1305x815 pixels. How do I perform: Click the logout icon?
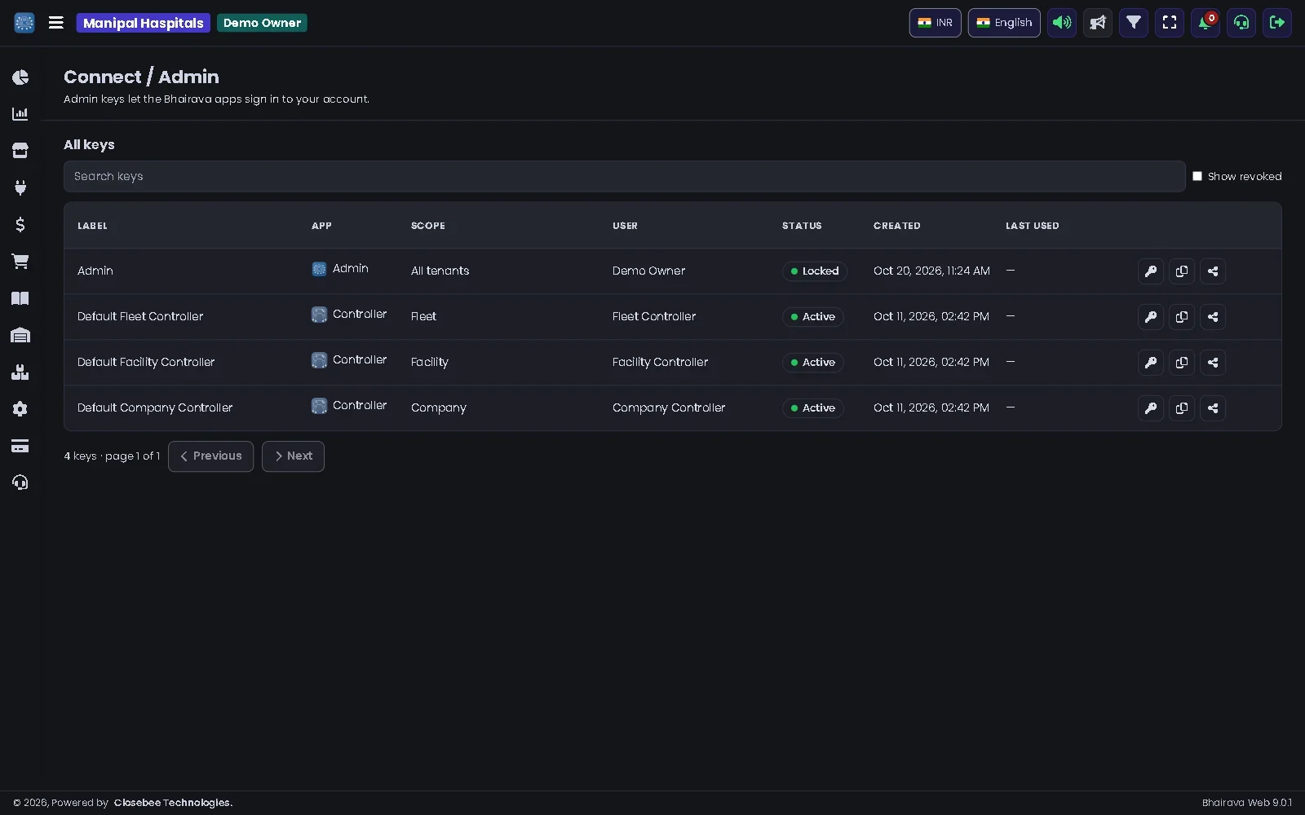click(1277, 23)
